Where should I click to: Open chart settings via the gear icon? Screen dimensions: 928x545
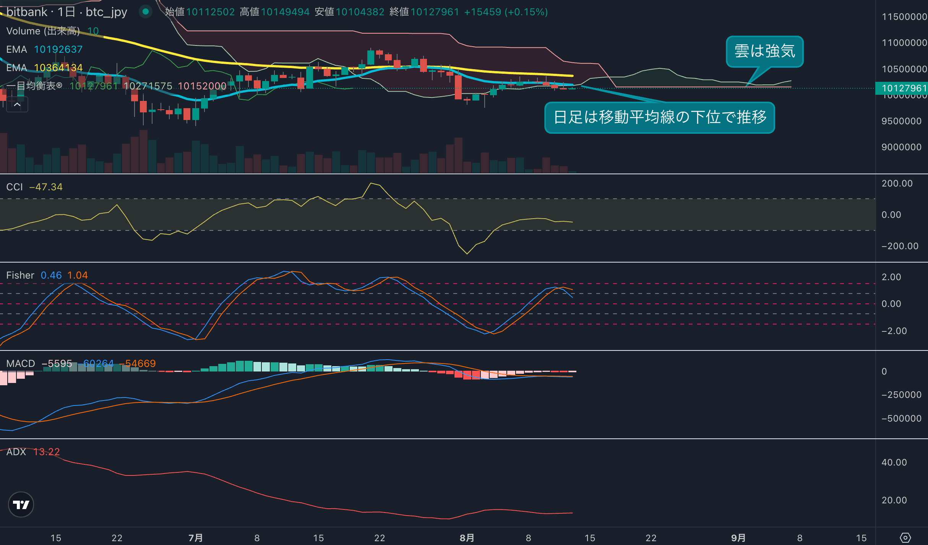click(905, 537)
